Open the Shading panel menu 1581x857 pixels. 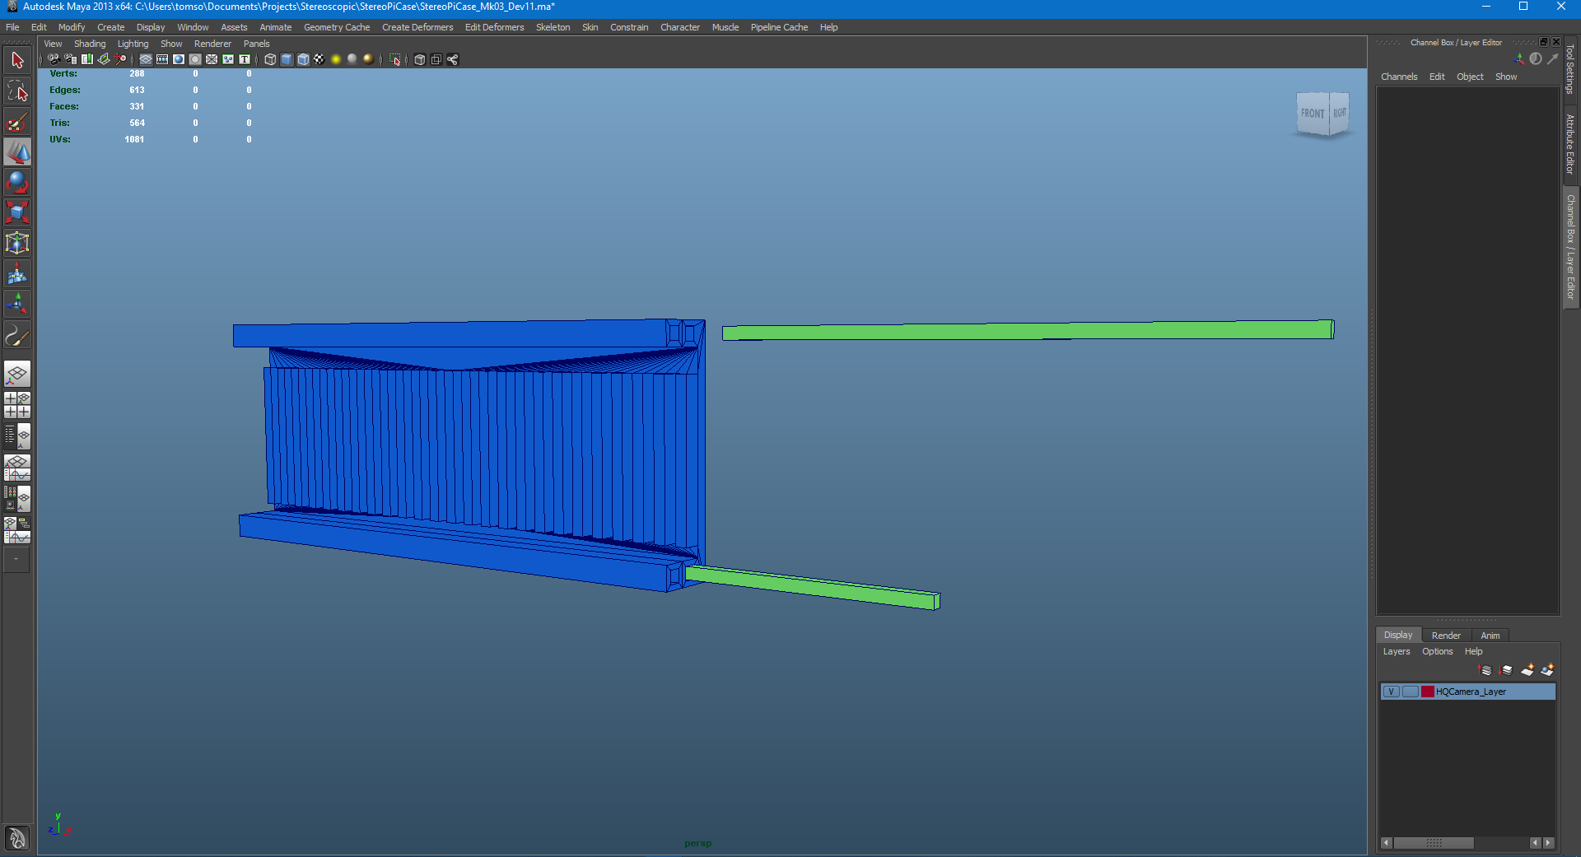[x=90, y=44]
